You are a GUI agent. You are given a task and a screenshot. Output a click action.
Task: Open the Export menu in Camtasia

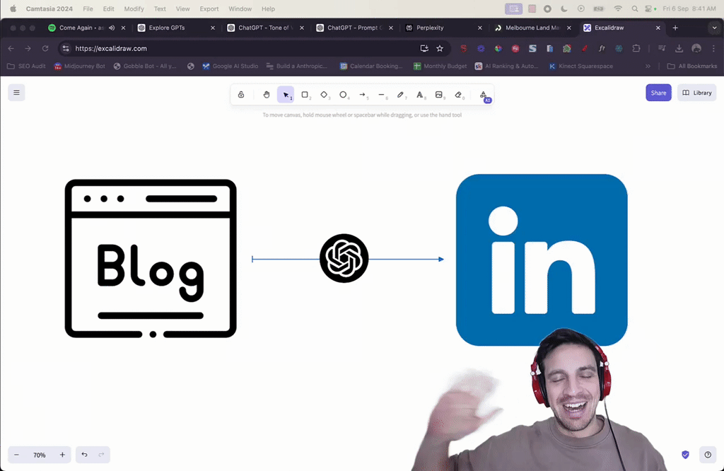coord(209,8)
